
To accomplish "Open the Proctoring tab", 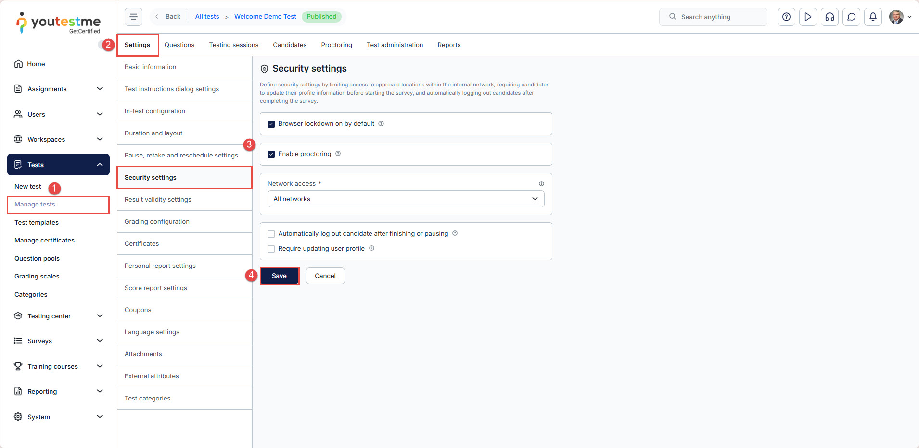I will pos(336,45).
